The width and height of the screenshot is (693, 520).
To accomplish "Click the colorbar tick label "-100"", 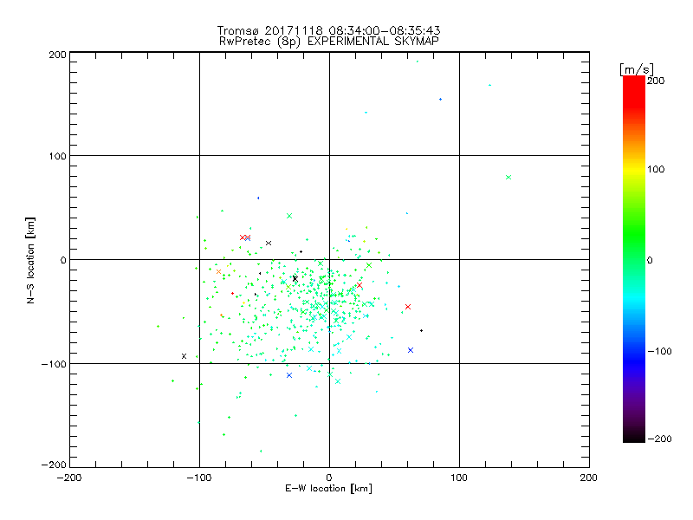I will [659, 352].
